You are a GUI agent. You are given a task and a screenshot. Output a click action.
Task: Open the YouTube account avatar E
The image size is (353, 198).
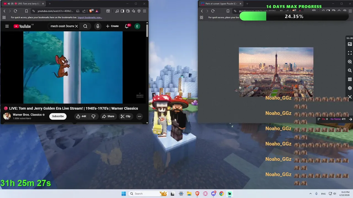(x=137, y=26)
